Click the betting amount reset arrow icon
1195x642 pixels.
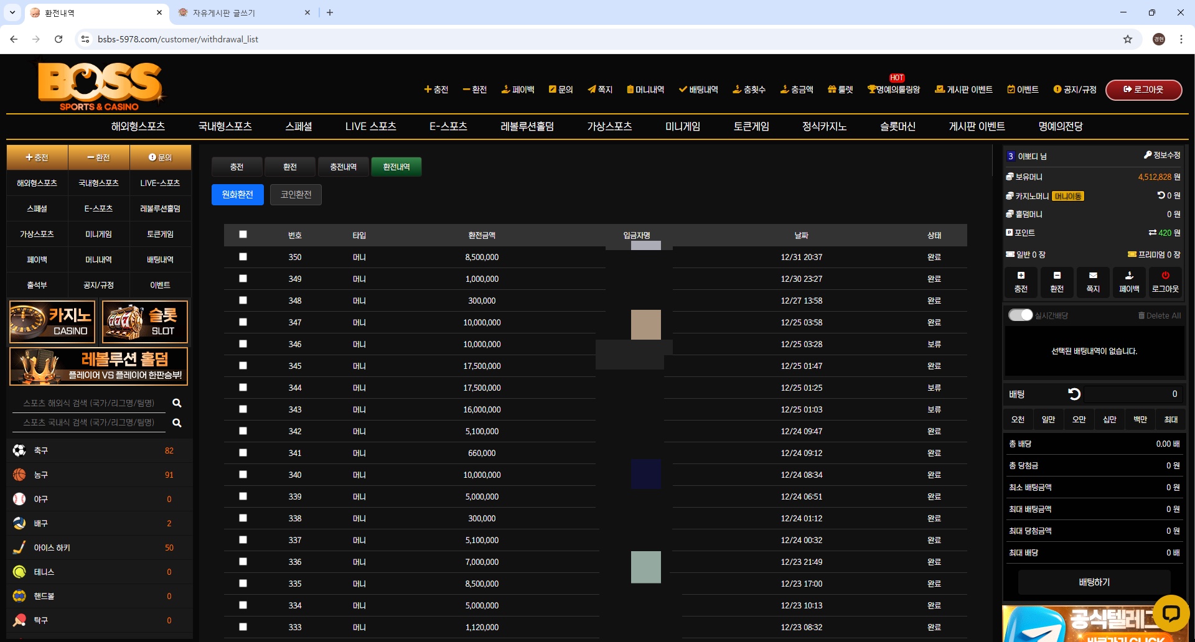coord(1074,394)
